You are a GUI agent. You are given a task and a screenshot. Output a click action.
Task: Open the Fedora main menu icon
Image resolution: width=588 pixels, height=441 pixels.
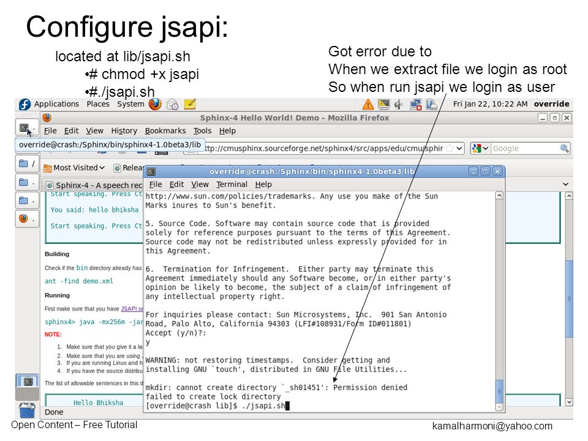point(24,104)
